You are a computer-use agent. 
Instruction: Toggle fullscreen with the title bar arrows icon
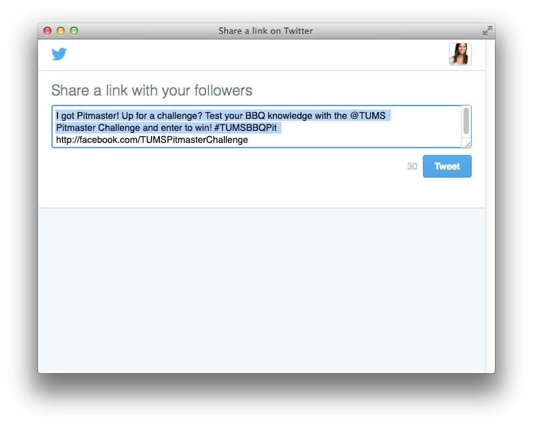tap(488, 31)
